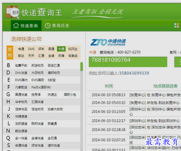Viewport: 181px width, 151px height.
Task: Select EMS in common couriers
Action: [x=31, y=49]
